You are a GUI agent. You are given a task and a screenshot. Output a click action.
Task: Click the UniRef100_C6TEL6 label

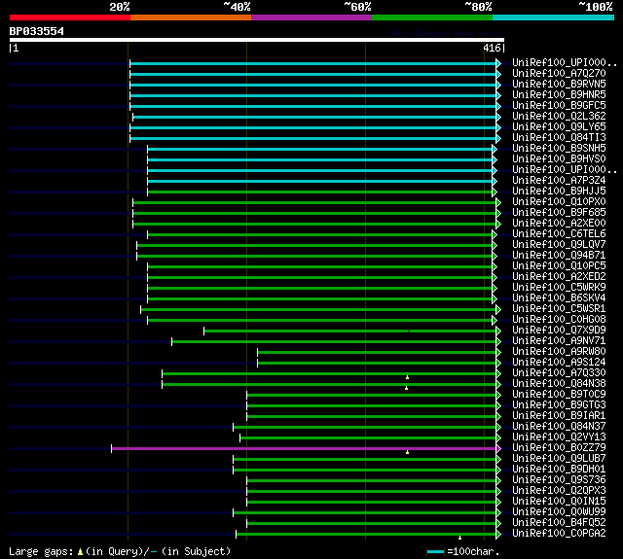(559, 234)
